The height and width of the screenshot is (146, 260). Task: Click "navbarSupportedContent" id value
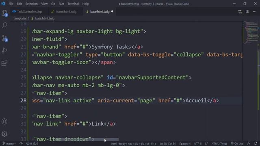[x=152, y=77]
